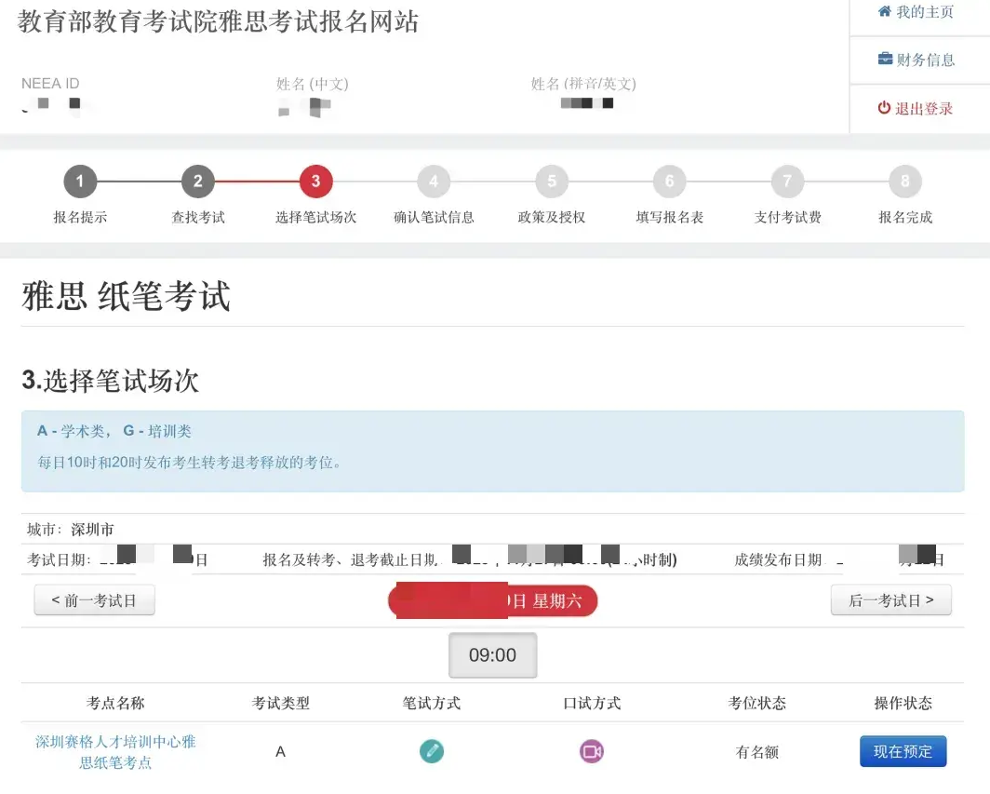Click the 每日10时和20时 seat release notice
The image size is (990, 794).
point(189,463)
